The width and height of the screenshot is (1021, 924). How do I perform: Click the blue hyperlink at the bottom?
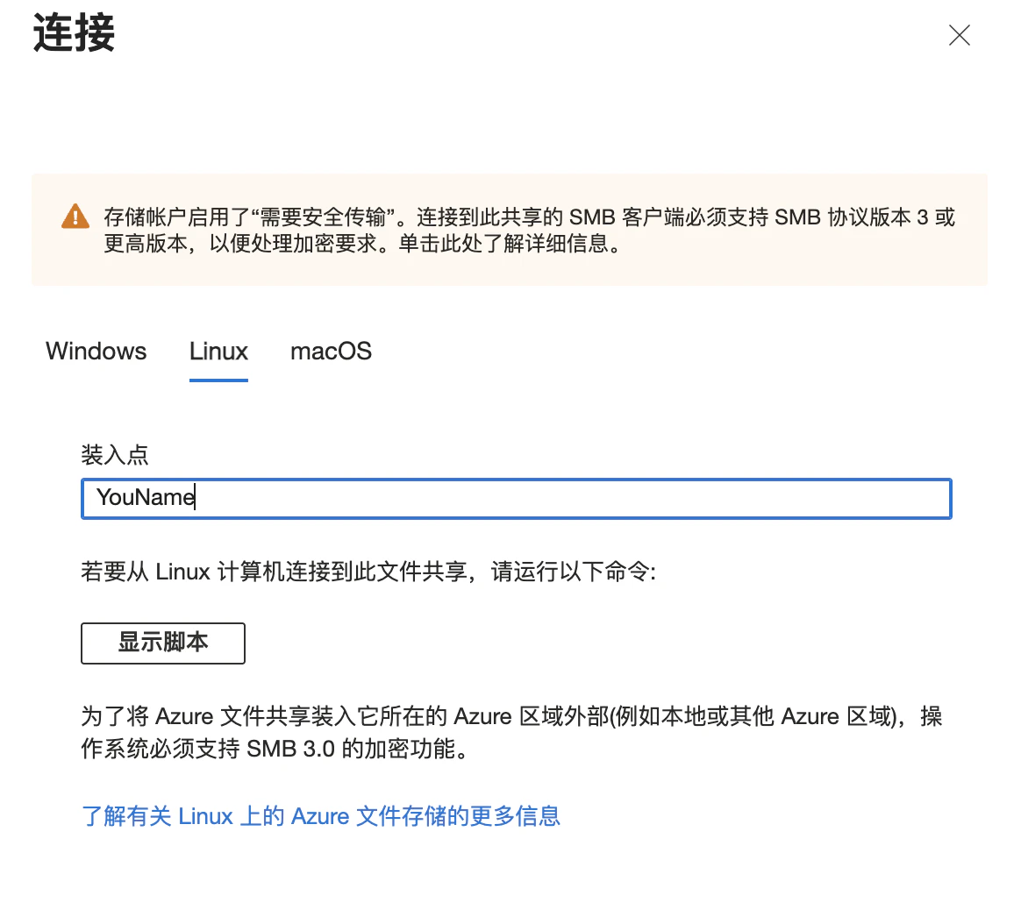pyautogui.click(x=322, y=815)
